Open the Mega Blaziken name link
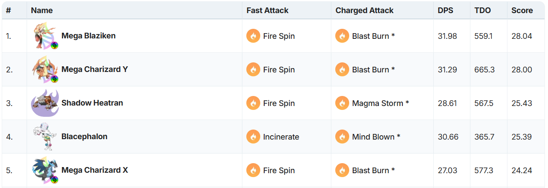This screenshot has width=548, height=188. pos(88,36)
